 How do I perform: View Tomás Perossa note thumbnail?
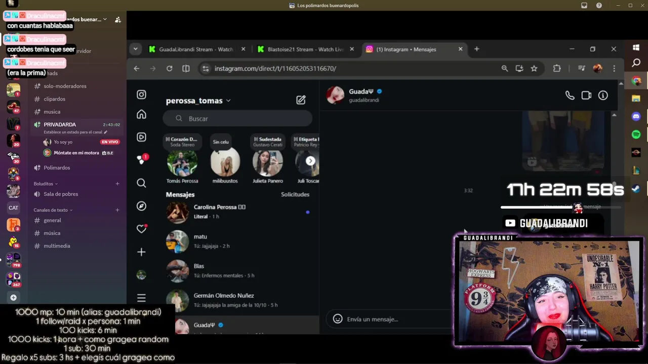coord(182,162)
